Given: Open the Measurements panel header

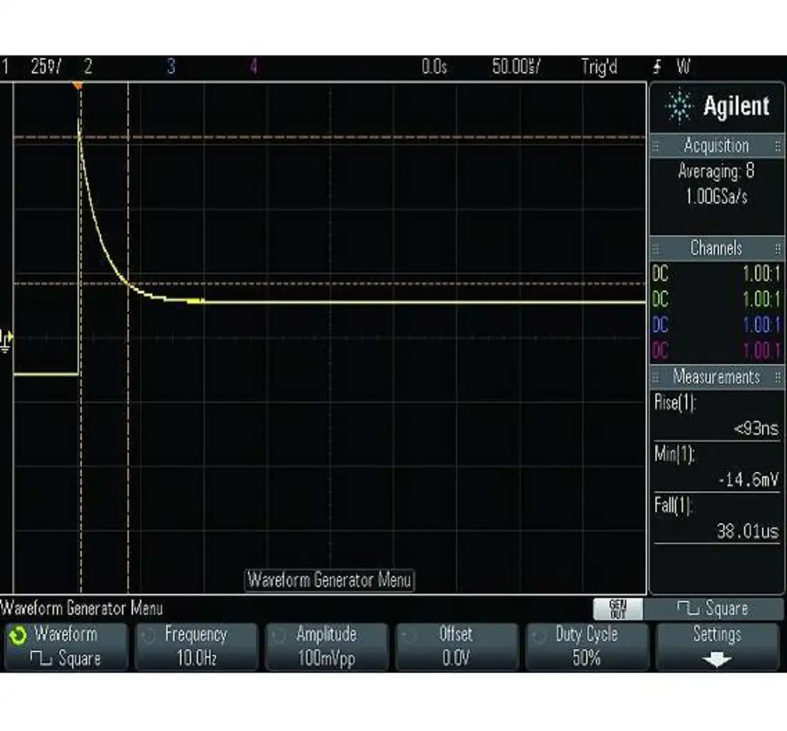Looking at the screenshot, I should coord(716,377).
